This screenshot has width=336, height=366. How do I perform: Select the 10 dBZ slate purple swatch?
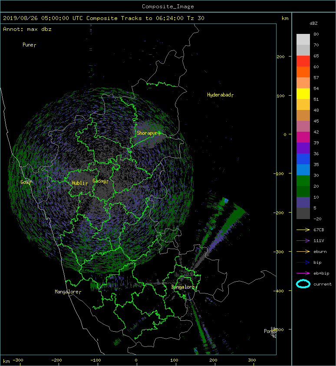click(x=303, y=202)
